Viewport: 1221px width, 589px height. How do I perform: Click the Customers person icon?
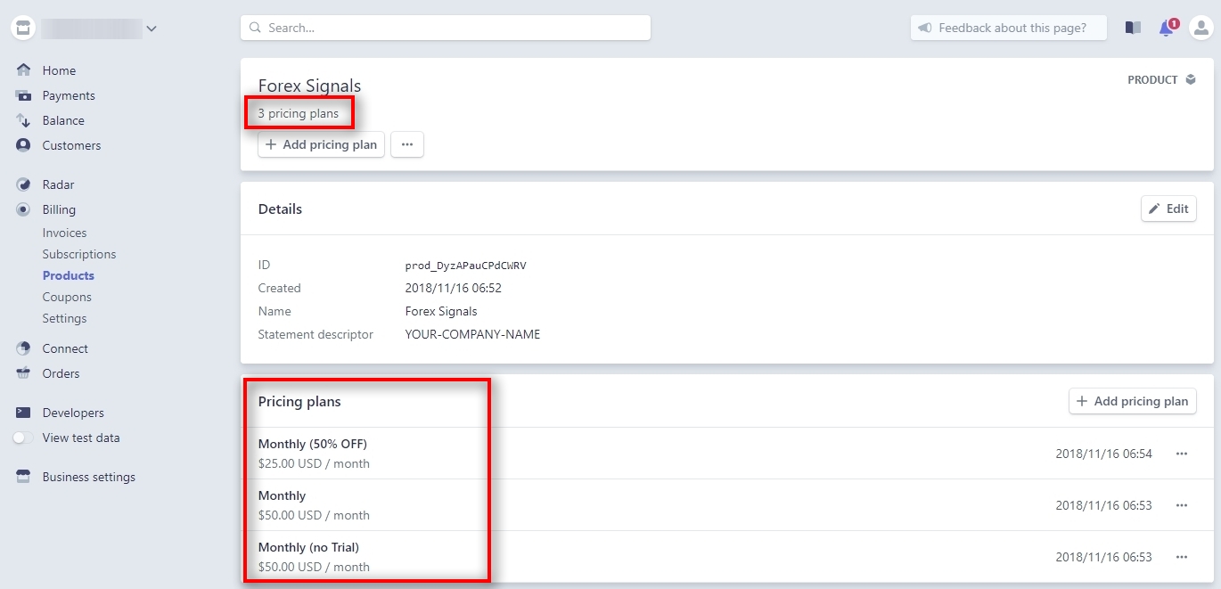pyautogui.click(x=24, y=145)
